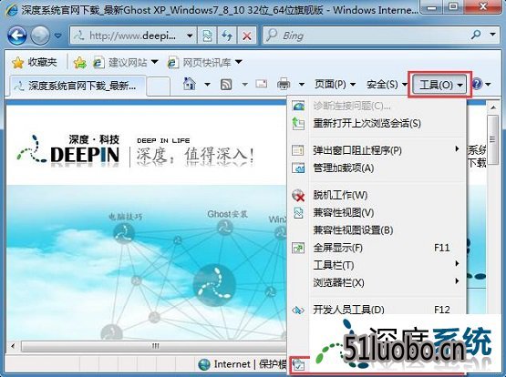506x377 pixels.
Task: Click the 诊断连接问题 network icon
Action: (x=298, y=106)
